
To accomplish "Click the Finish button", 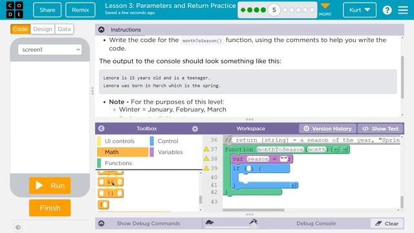I will coord(50,208).
